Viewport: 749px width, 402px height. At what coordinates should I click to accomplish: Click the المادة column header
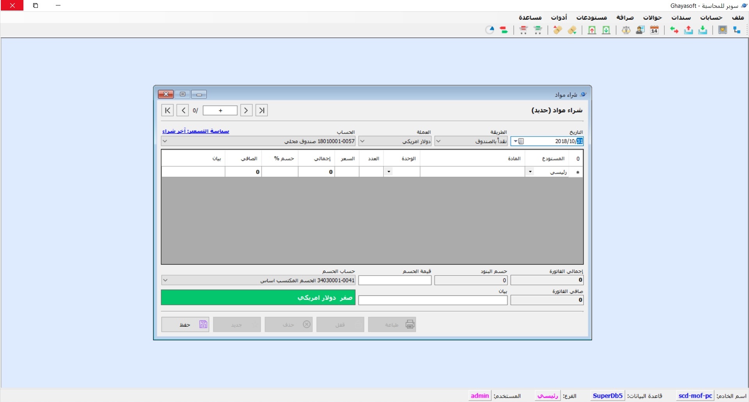click(x=472, y=158)
